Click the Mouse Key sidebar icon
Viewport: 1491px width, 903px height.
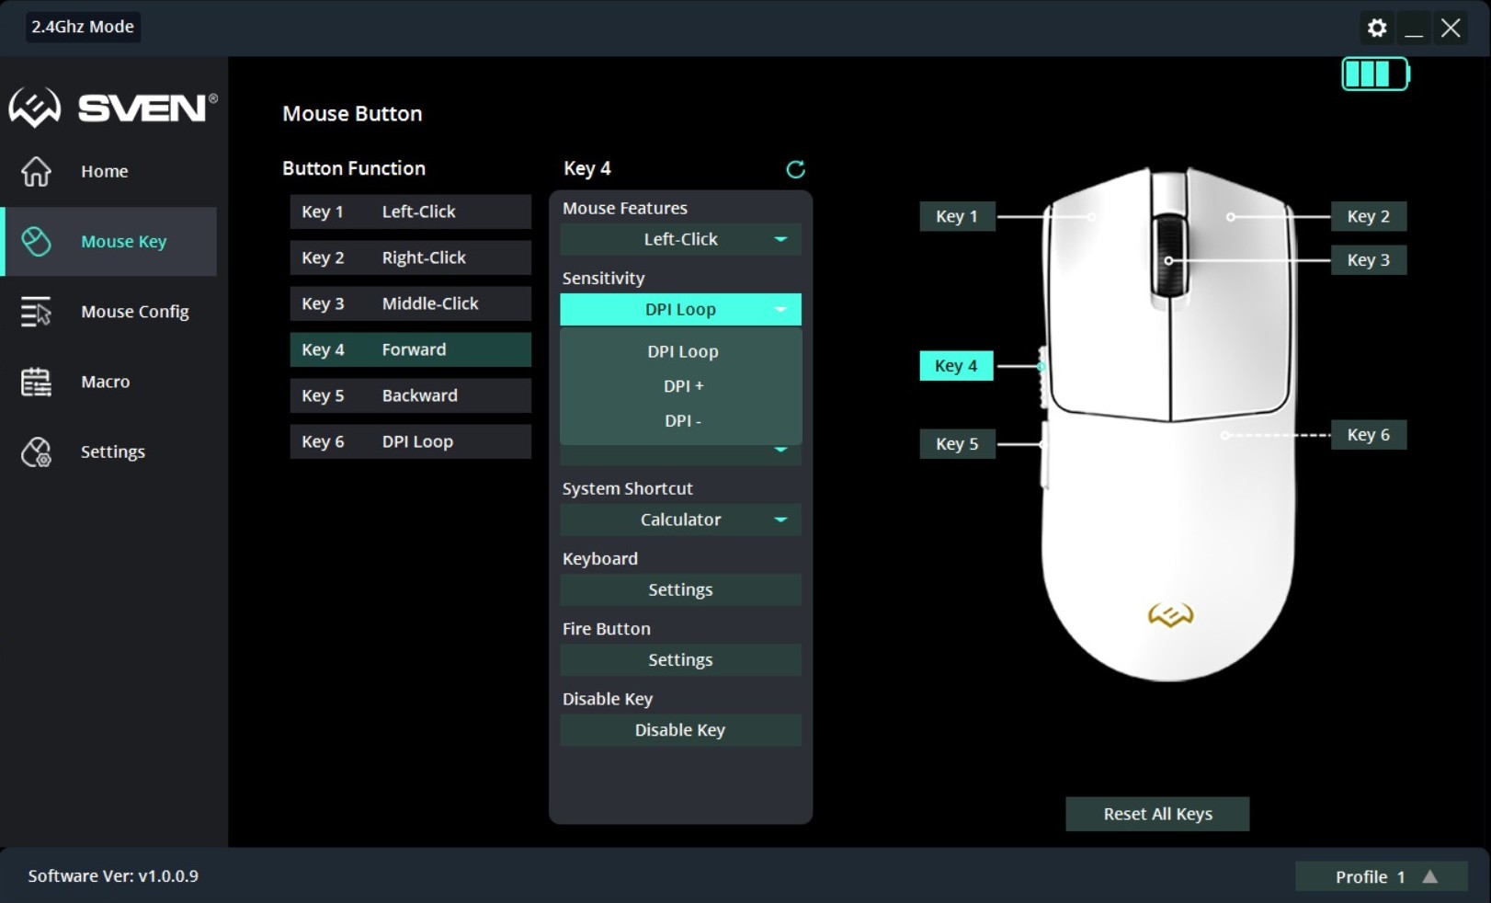36,241
